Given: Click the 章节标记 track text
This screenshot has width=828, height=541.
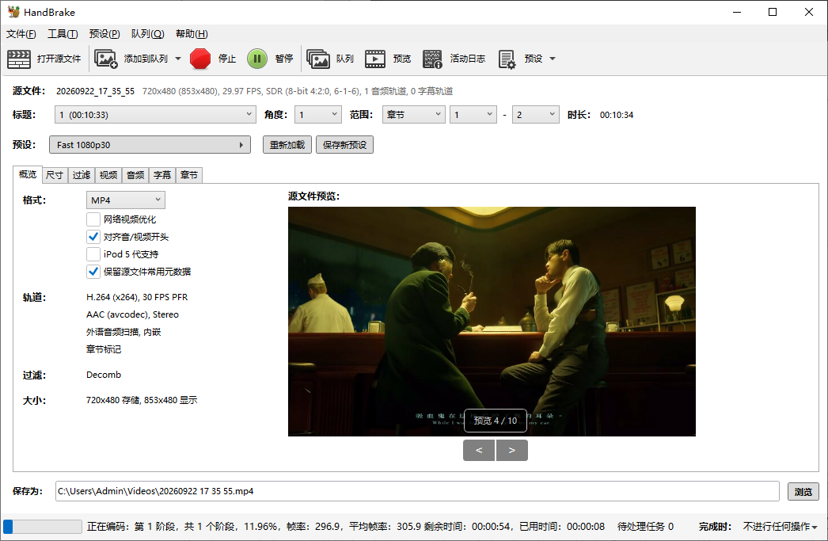Looking at the screenshot, I should pos(104,349).
